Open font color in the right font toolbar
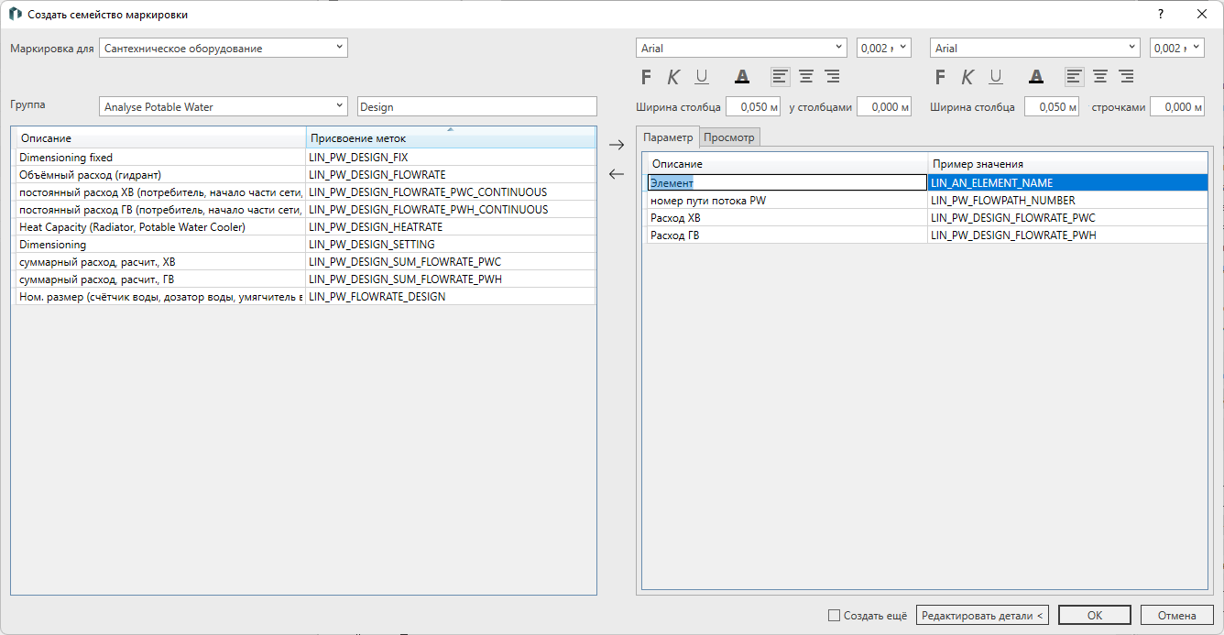This screenshot has height=635, width=1224. pos(1035,77)
